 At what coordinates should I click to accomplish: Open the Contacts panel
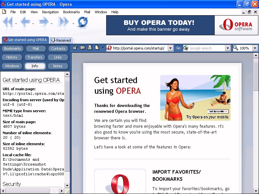click(58, 48)
